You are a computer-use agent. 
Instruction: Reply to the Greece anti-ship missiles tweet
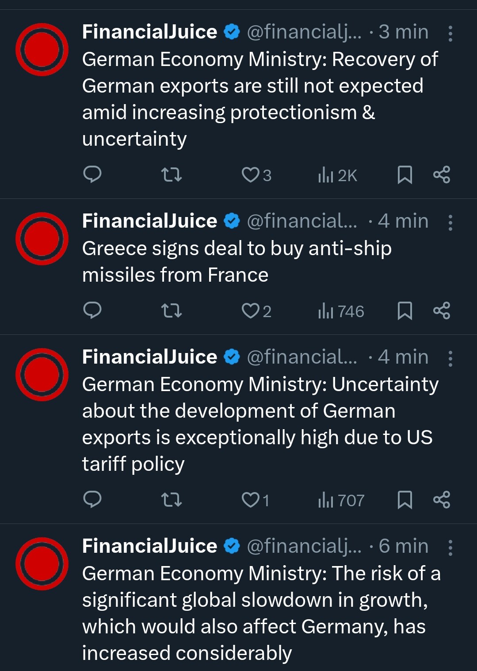(92, 310)
